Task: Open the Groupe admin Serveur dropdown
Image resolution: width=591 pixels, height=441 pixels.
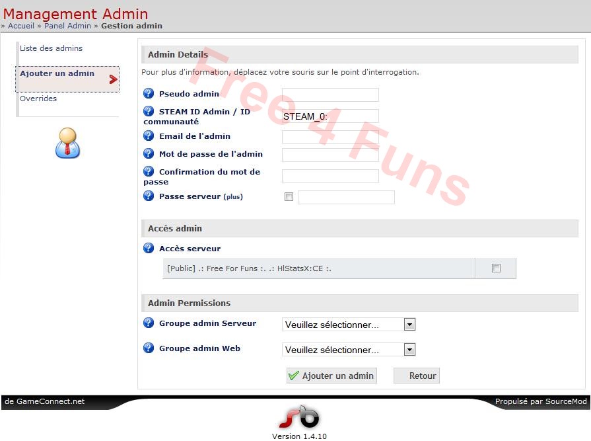Action: click(x=409, y=324)
